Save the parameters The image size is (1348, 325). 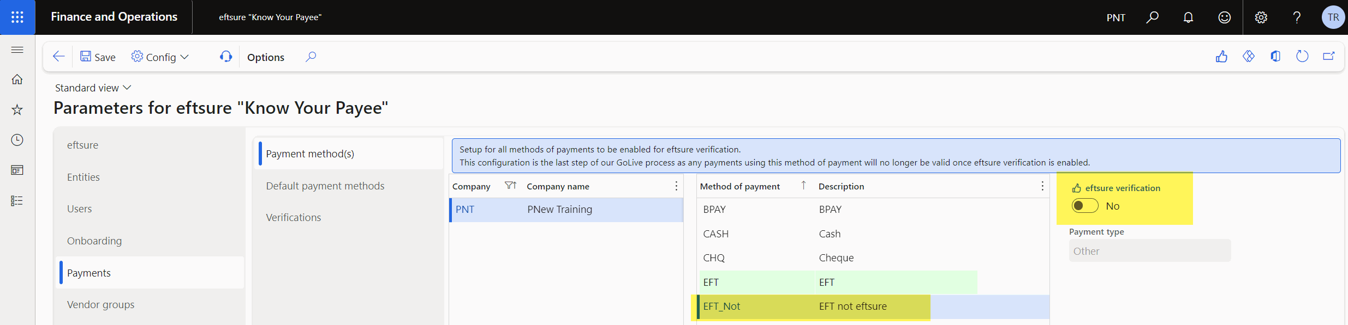98,57
